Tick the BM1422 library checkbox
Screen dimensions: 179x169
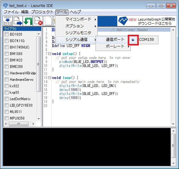[7, 60]
